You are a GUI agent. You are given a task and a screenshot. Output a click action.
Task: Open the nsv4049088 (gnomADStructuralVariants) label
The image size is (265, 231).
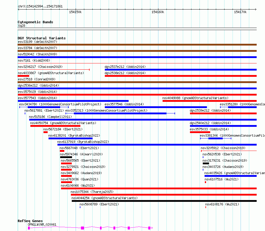[195, 98]
